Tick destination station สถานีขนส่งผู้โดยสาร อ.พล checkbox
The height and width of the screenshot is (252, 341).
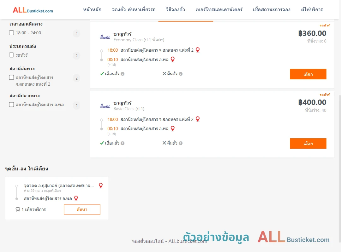[12, 105]
